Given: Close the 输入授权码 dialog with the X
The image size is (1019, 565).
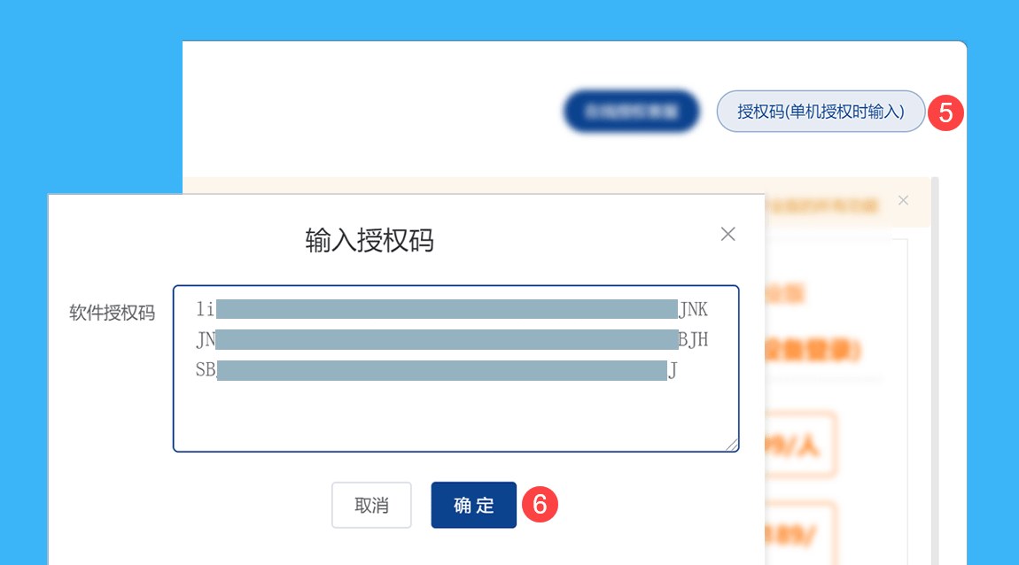Looking at the screenshot, I should coord(727,234).
